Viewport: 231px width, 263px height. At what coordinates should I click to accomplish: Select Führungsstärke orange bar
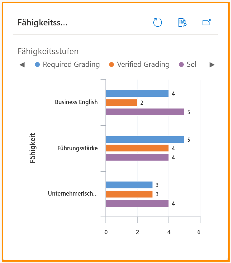click(x=137, y=148)
